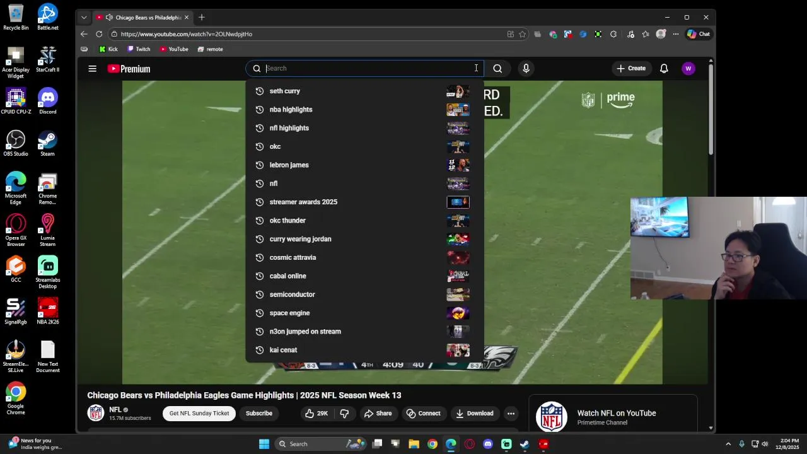Open tab actions dropdown chevron
Viewport: 807px width, 454px height.
coord(84,18)
